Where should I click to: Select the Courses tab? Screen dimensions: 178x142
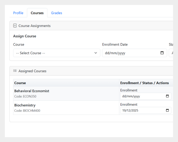coord(37,13)
